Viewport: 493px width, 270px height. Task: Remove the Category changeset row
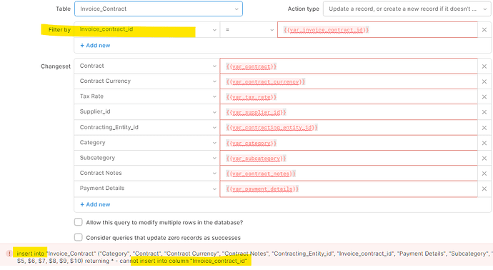pyautogui.click(x=484, y=143)
